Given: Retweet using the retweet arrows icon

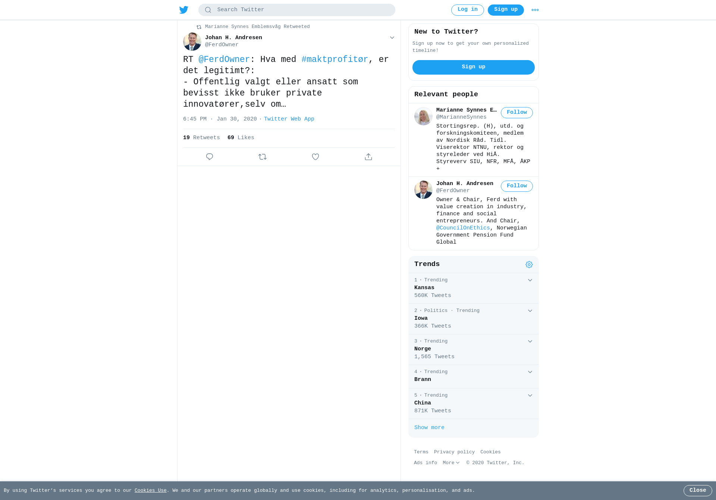Looking at the screenshot, I should [x=263, y=157].
